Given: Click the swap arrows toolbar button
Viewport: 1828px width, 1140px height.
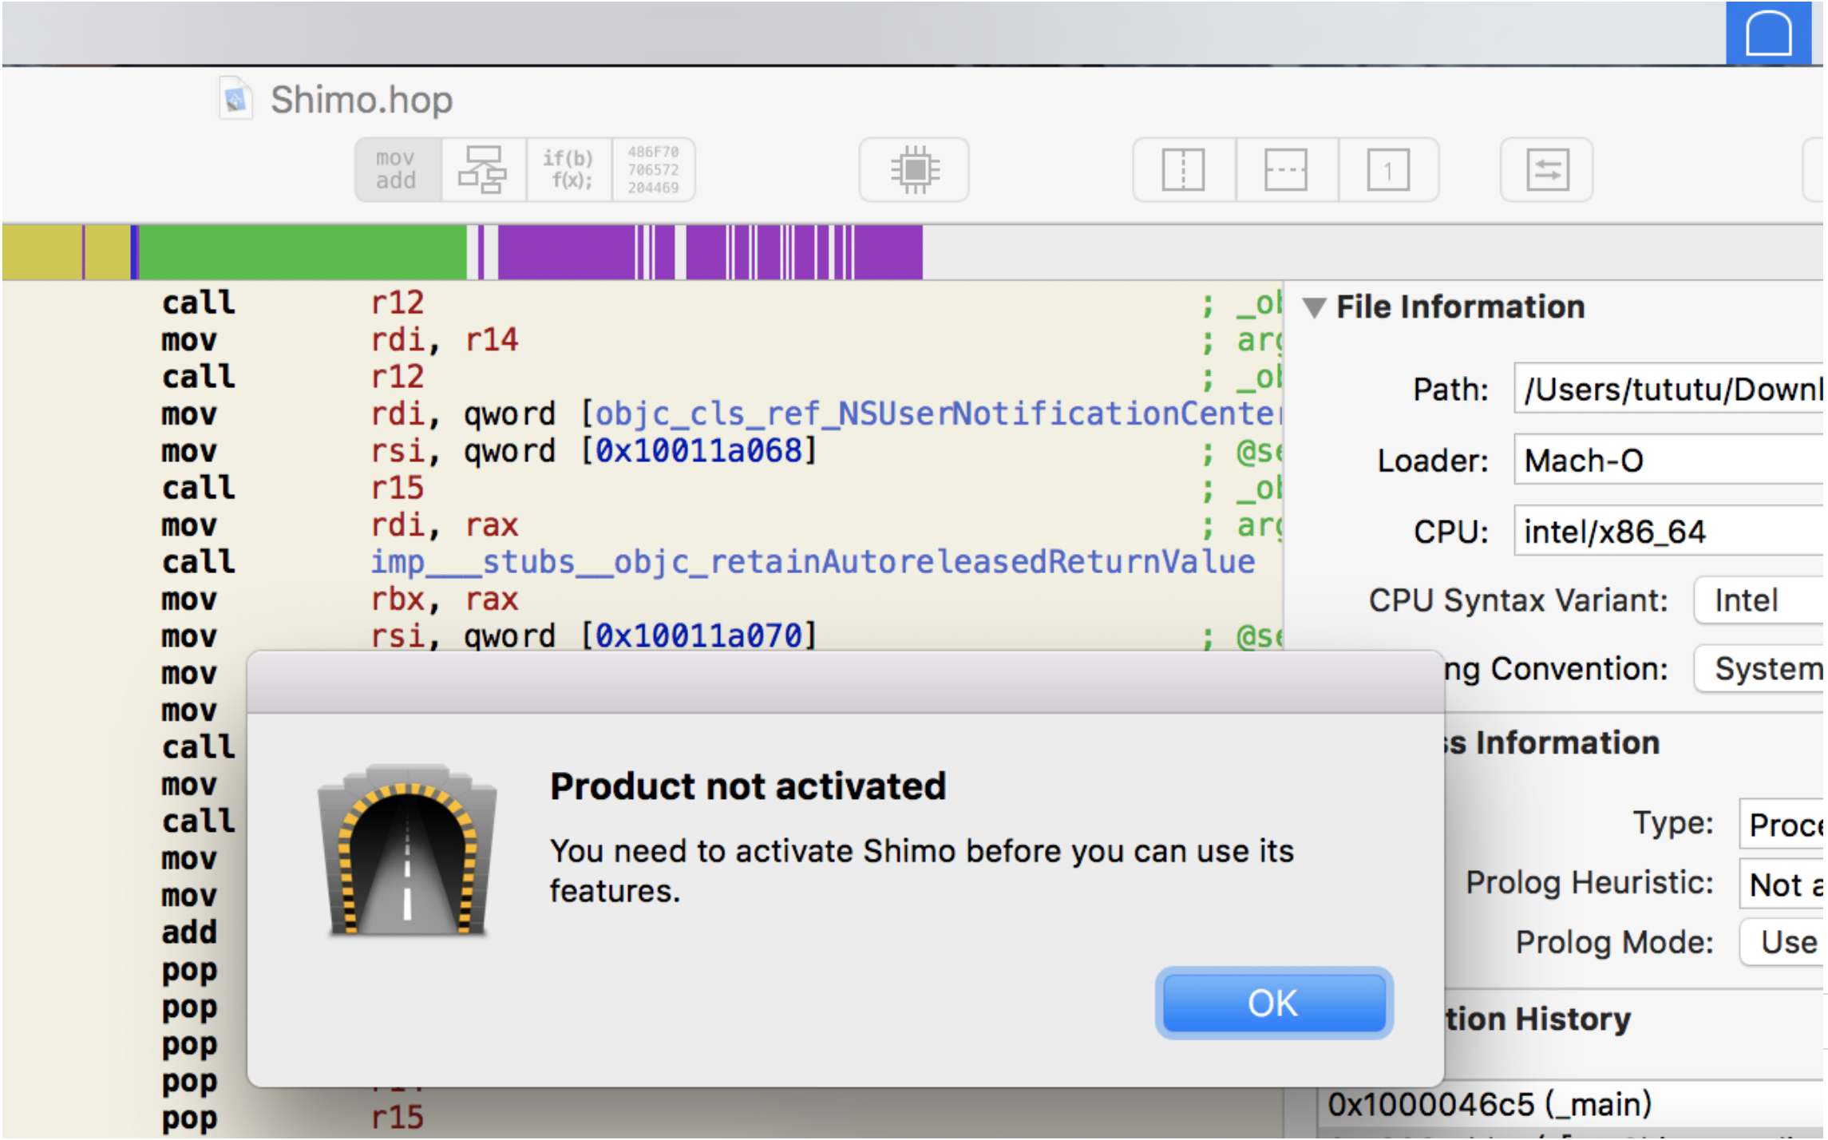Looking at the screenshot, I should click(1548, 169).
